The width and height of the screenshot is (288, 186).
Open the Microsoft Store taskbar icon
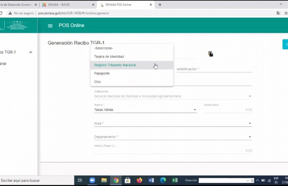point(128,180)
